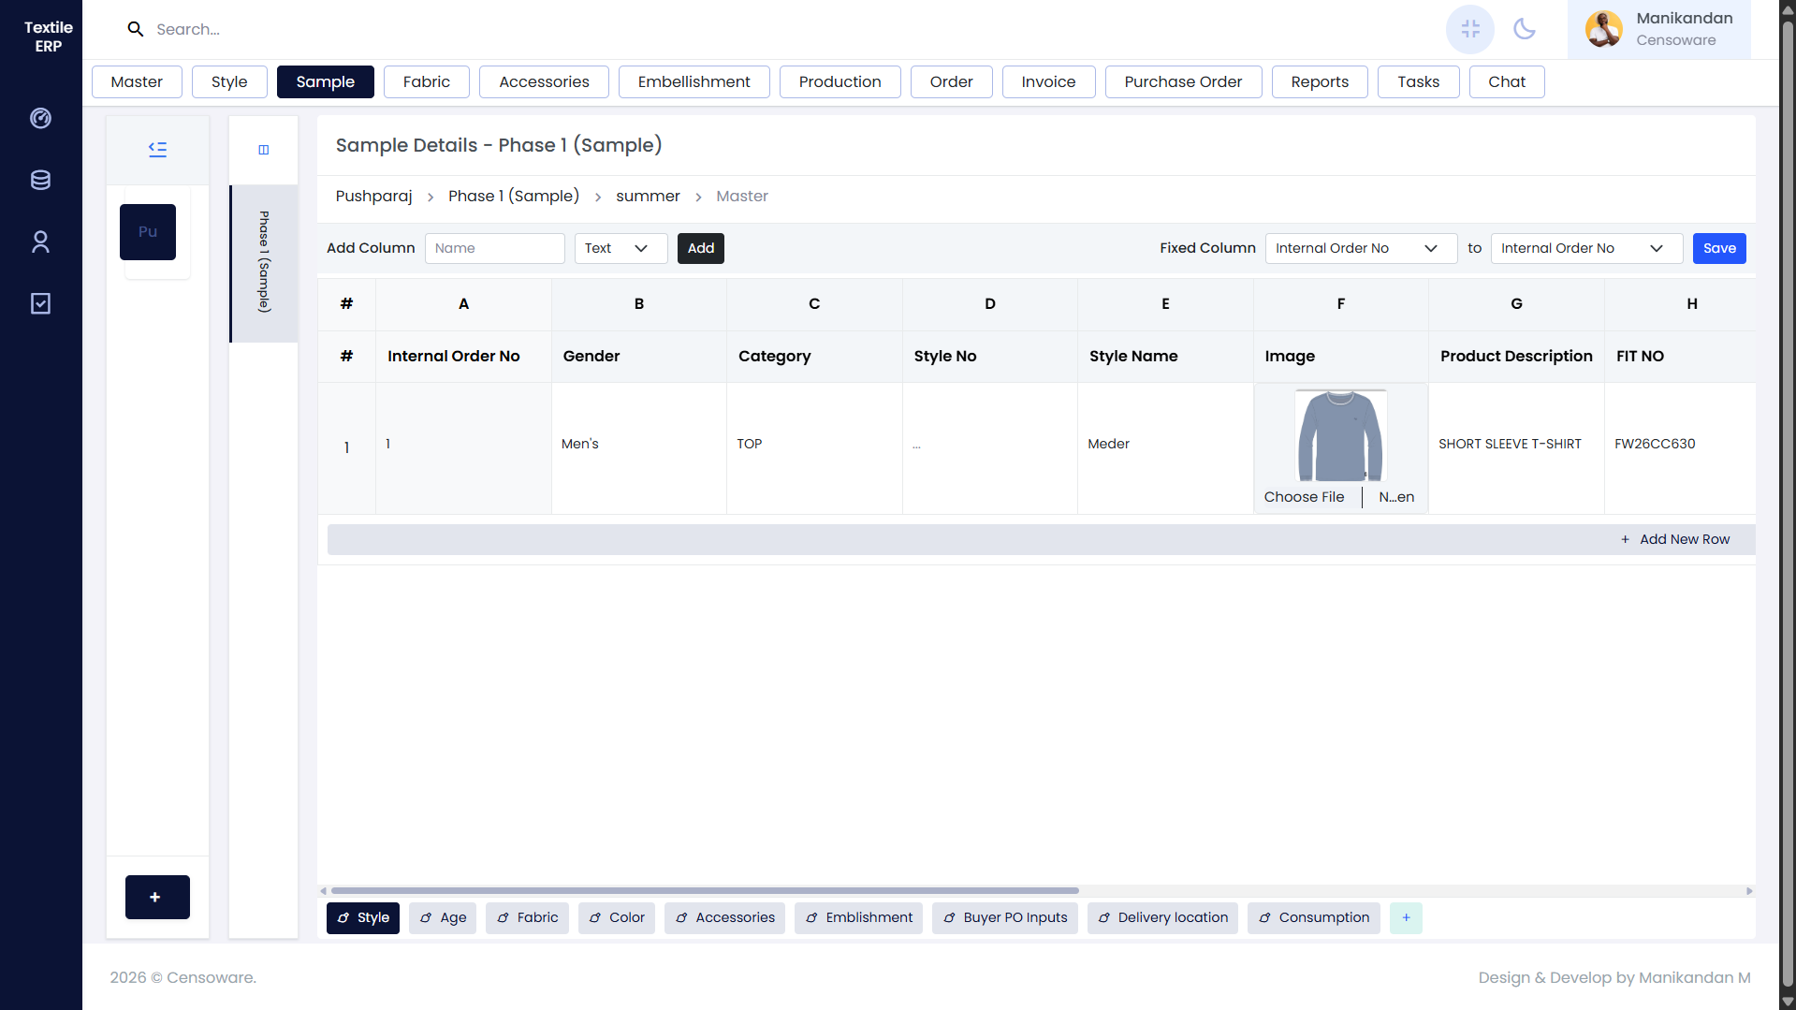Click the plus icon at sidebar bottom
Image resolution: width=1796 pixels, height=1010 pixels.
[x=156, y=897]
